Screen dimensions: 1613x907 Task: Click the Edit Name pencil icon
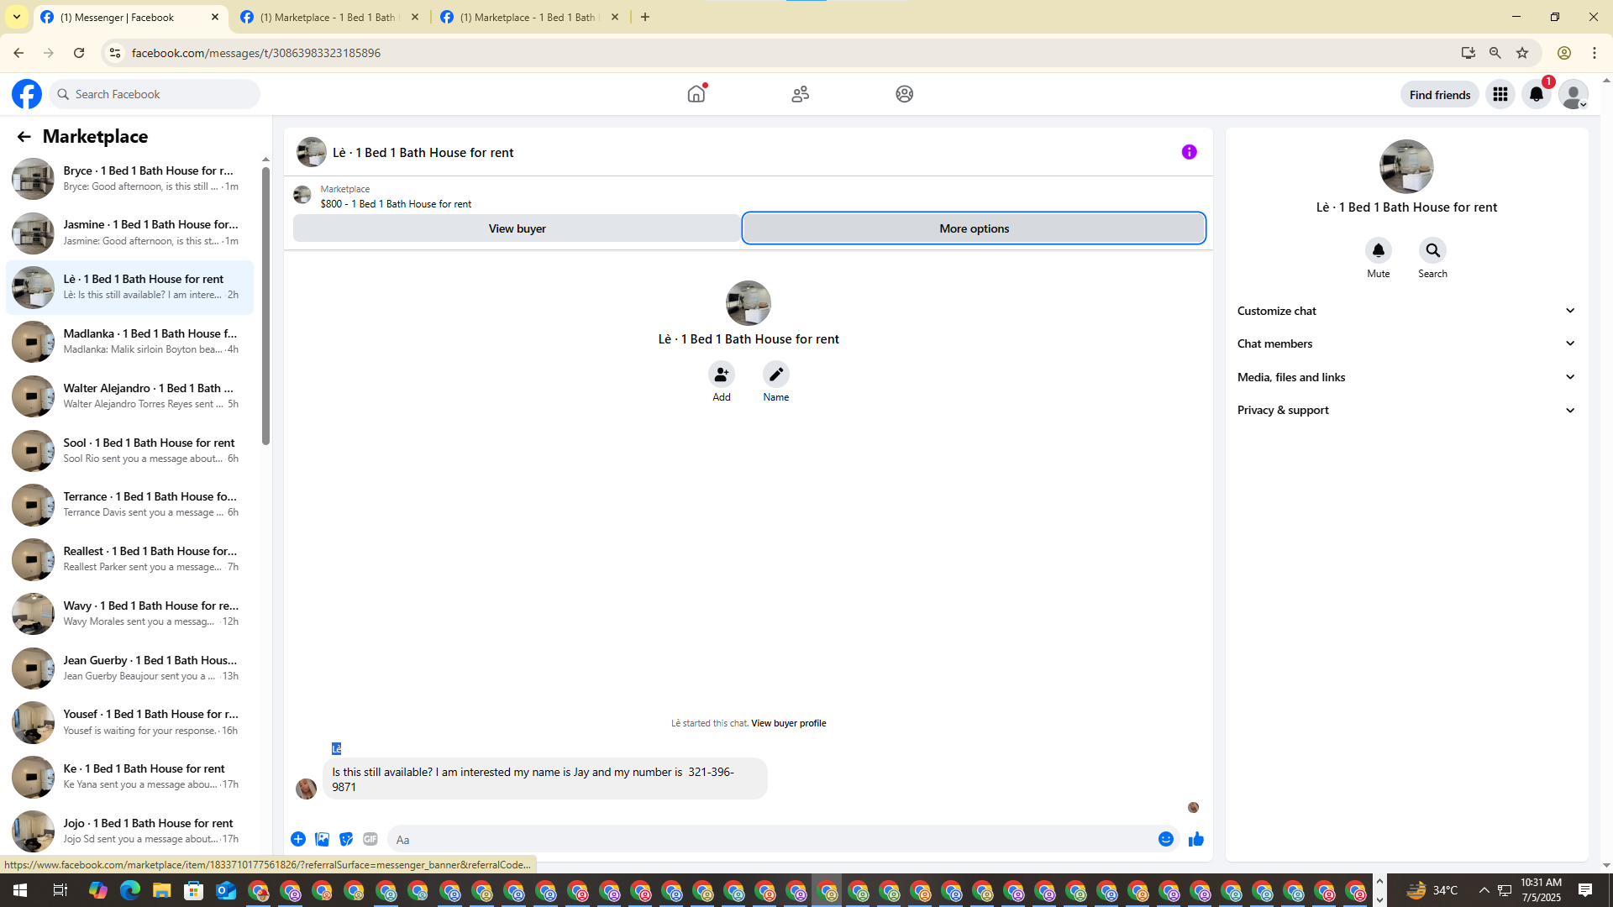click(x=775, y=375)
